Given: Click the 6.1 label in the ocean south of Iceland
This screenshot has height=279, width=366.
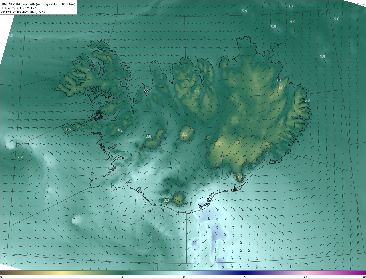Looking at the screenshot, I should pos(152,238).
